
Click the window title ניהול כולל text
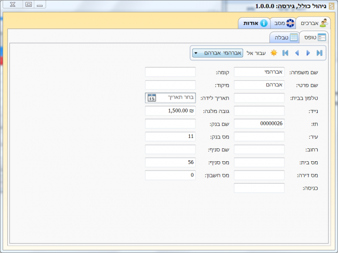[x=311, y=6]
